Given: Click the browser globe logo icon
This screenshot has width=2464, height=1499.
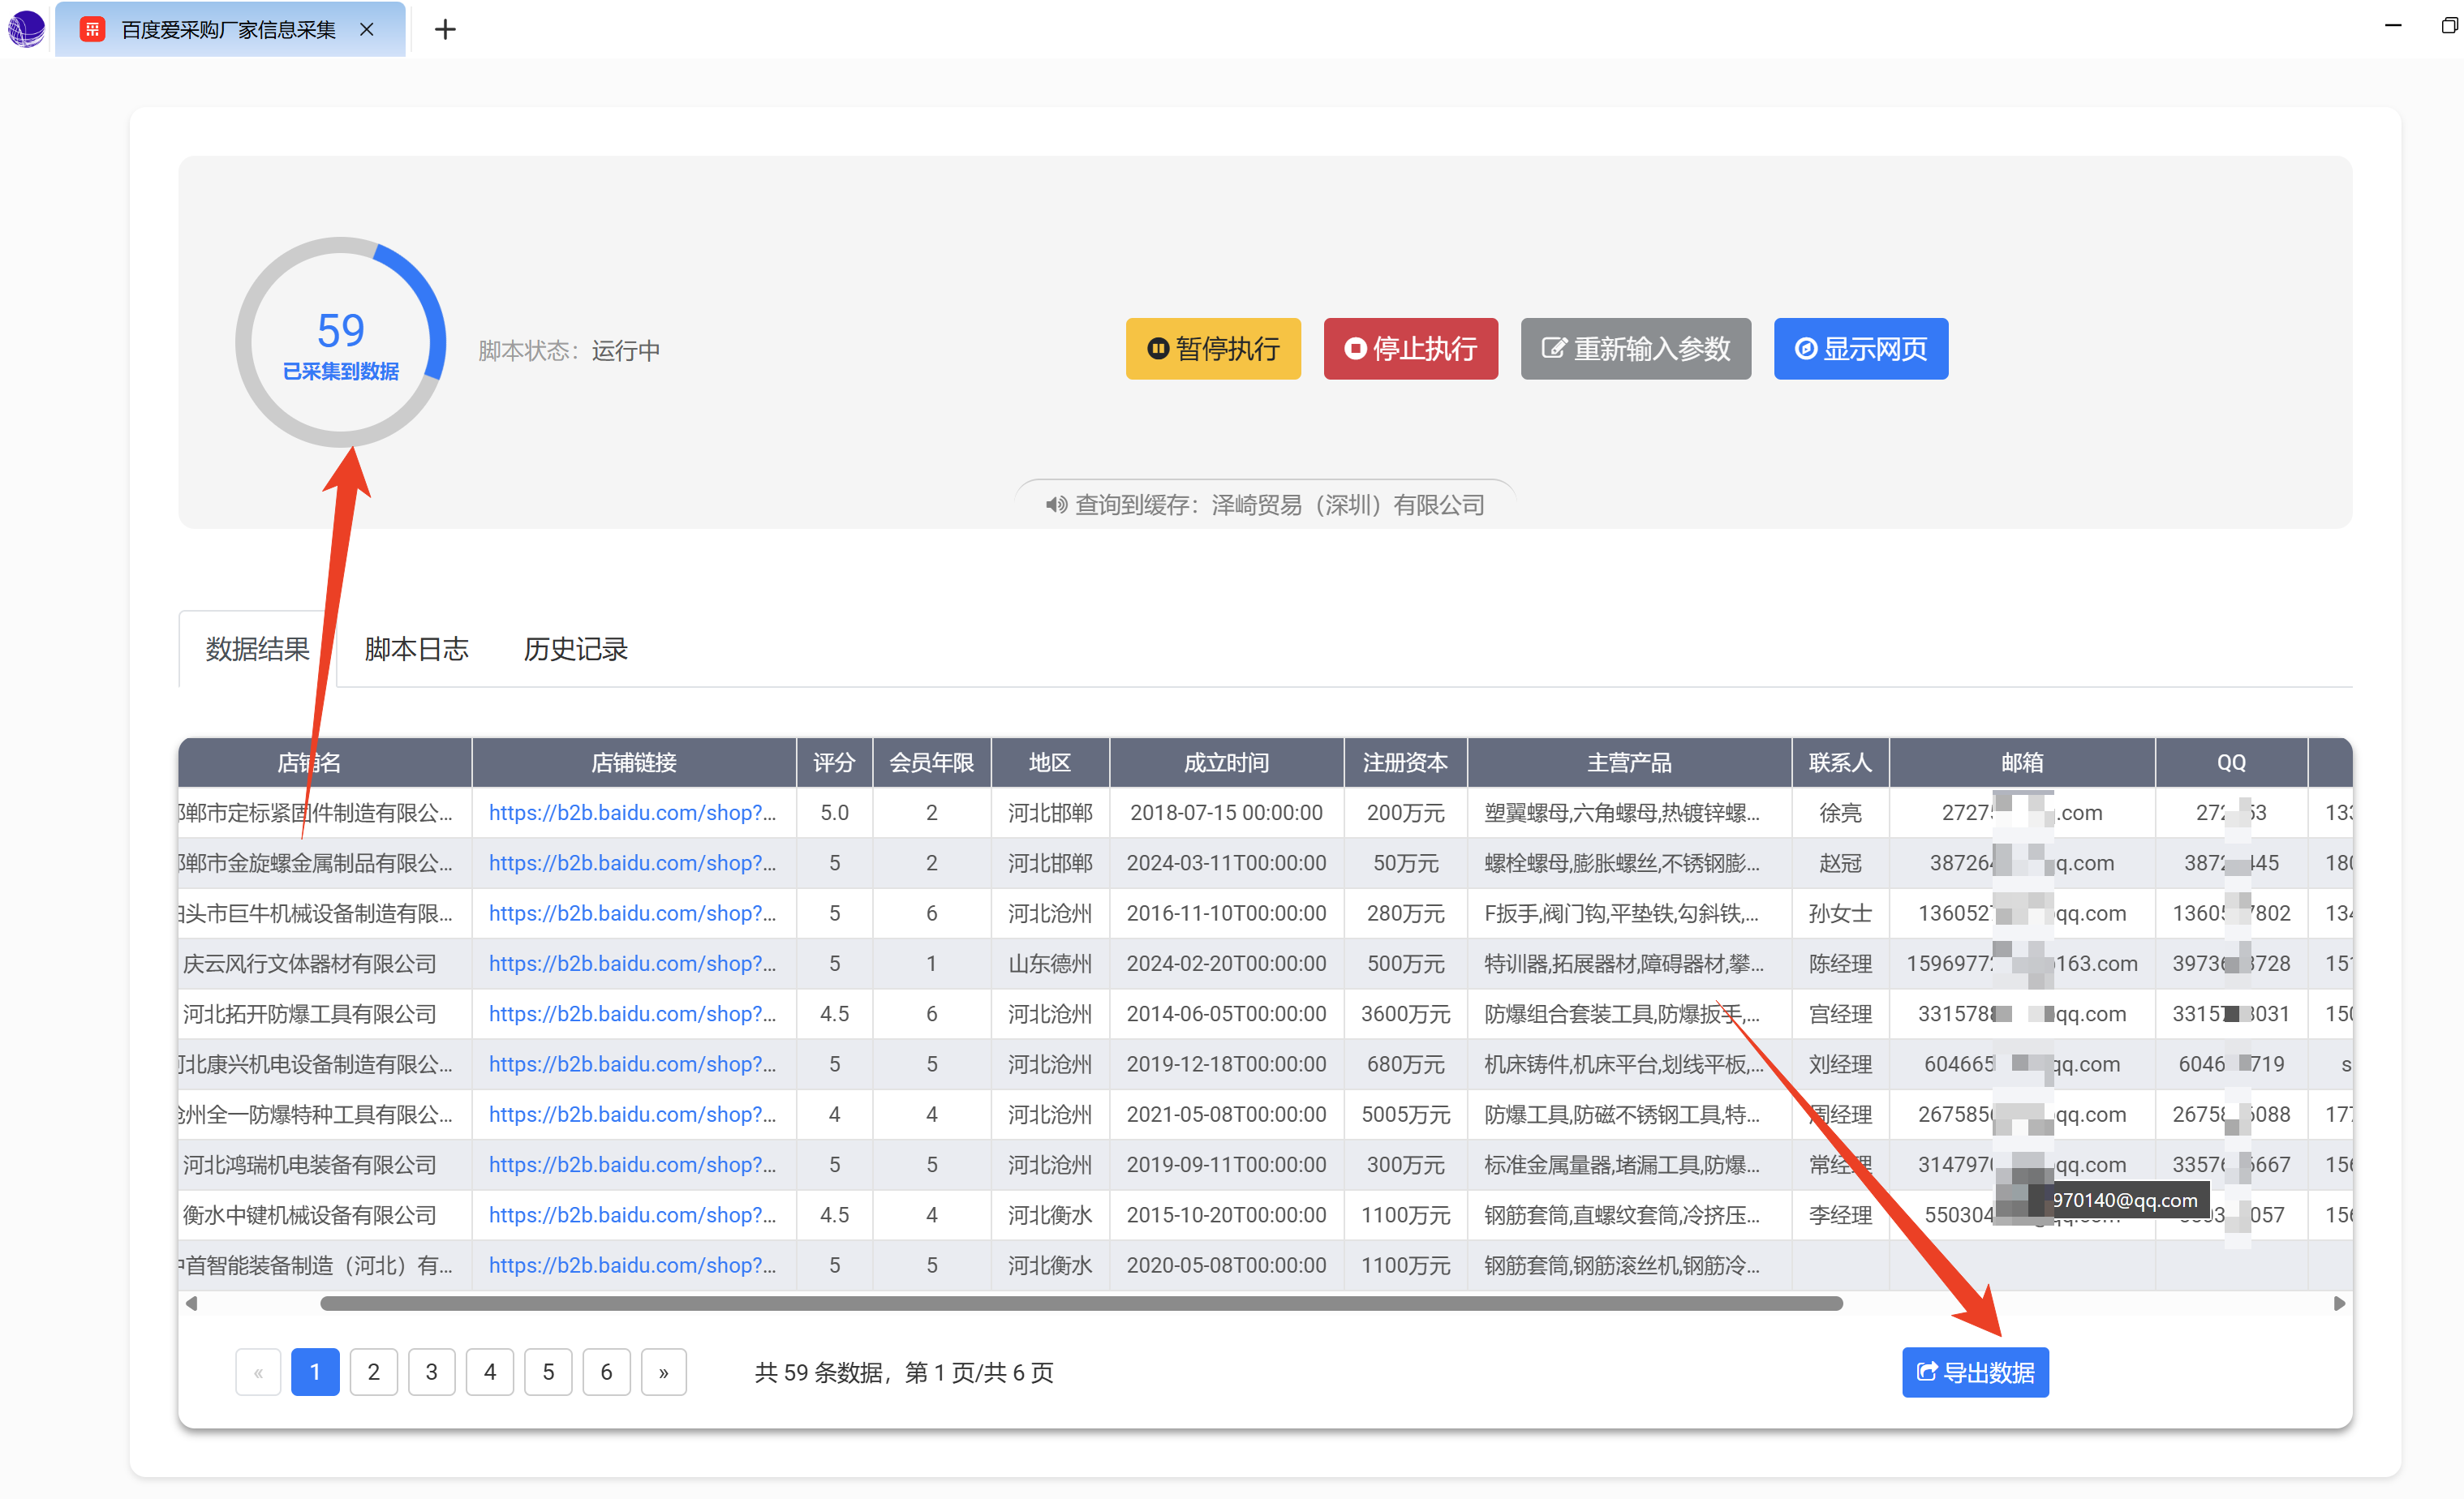Looking at the screenshot, I should pyautogui.click(x=26, y=28).
